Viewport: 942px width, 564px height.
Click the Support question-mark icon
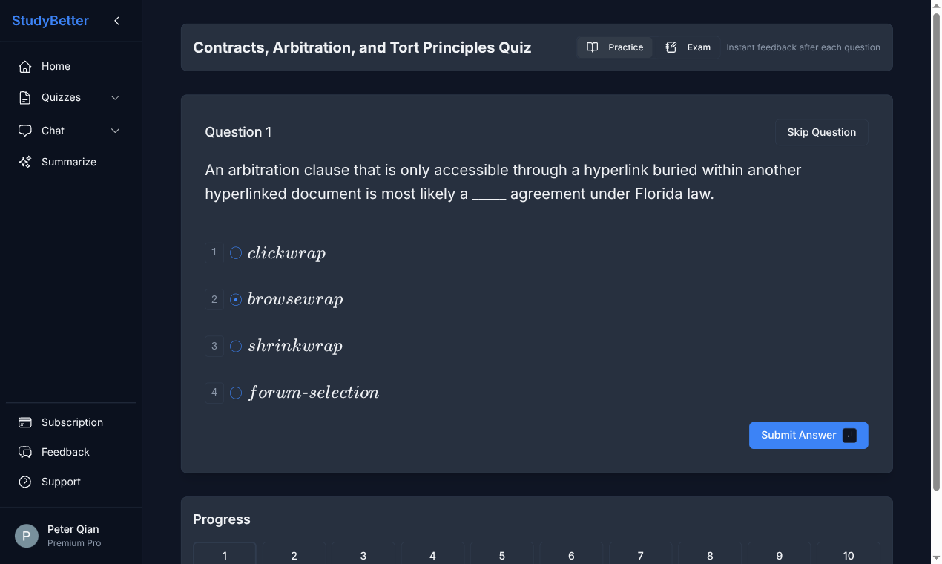25,482
